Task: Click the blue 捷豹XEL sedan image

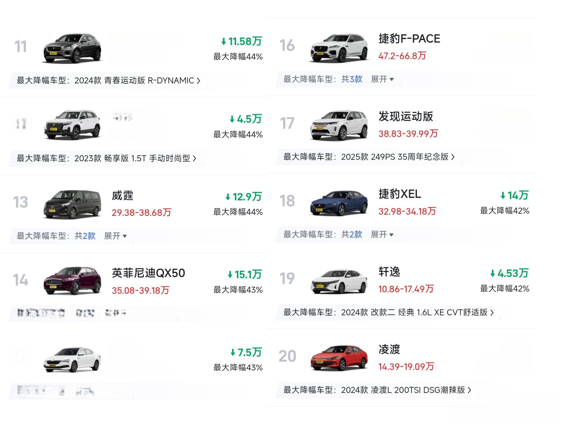Action: click(x=339, y=203)
